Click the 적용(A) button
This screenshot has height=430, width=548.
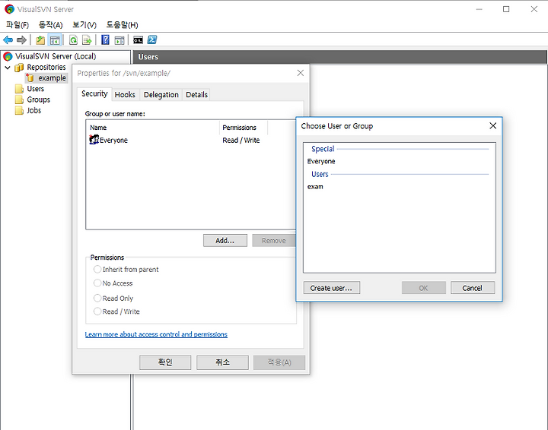click(279, 362)
